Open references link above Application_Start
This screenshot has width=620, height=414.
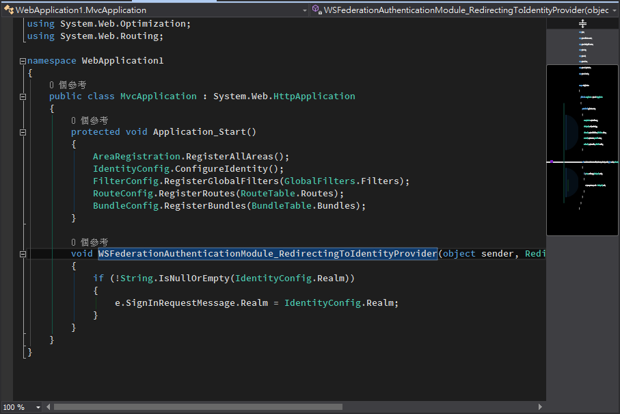90,120
